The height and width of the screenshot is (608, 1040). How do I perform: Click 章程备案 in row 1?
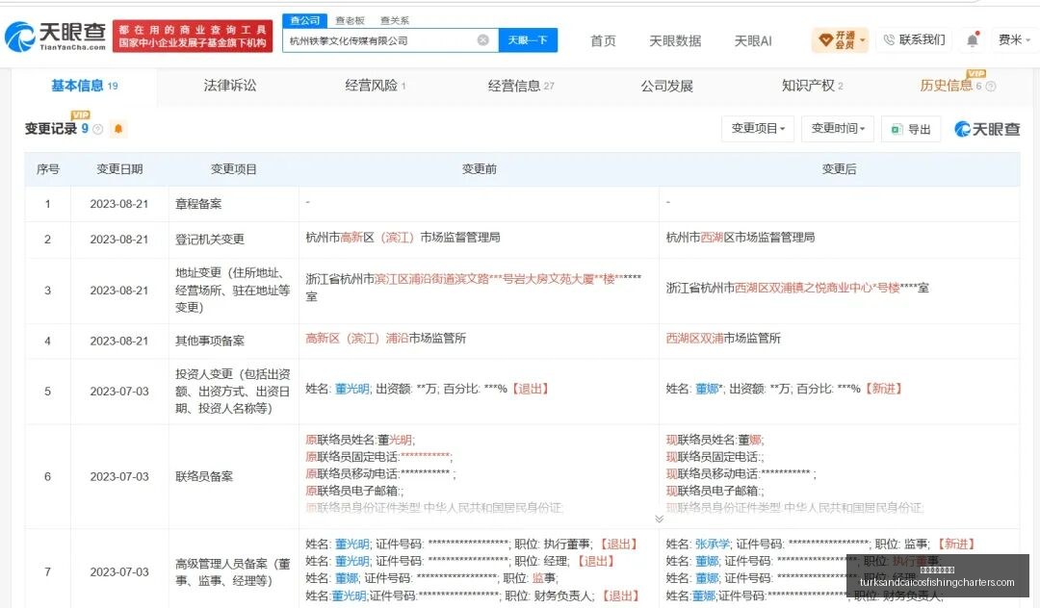[198, 204]
